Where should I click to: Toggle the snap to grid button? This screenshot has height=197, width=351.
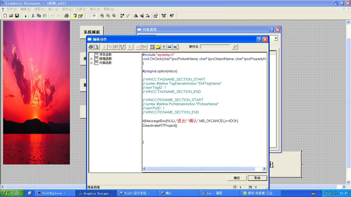[x=94, y=16]
